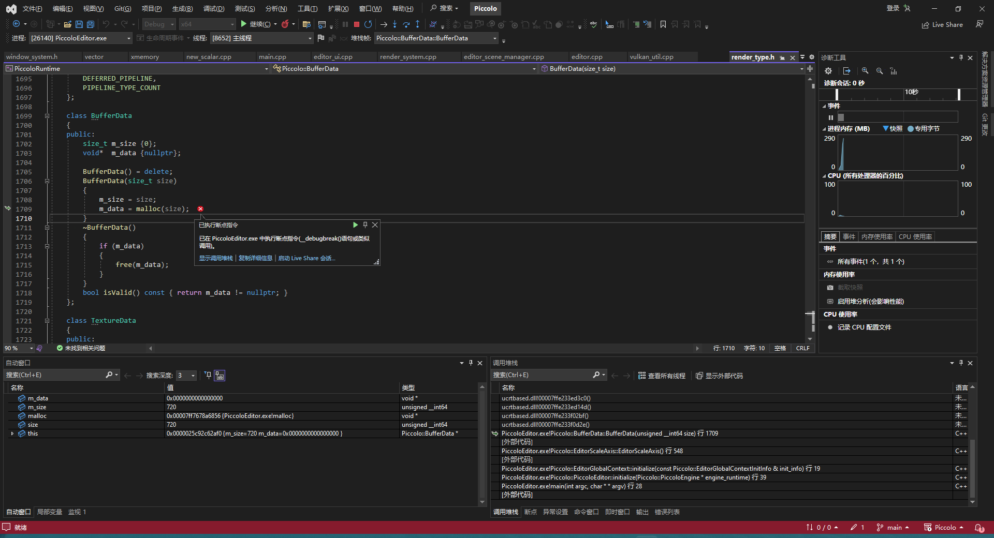Expand the 'this' variable row
Image resolution: width=994 pixels, height=538 pixels.
click(x=12, y=434)
